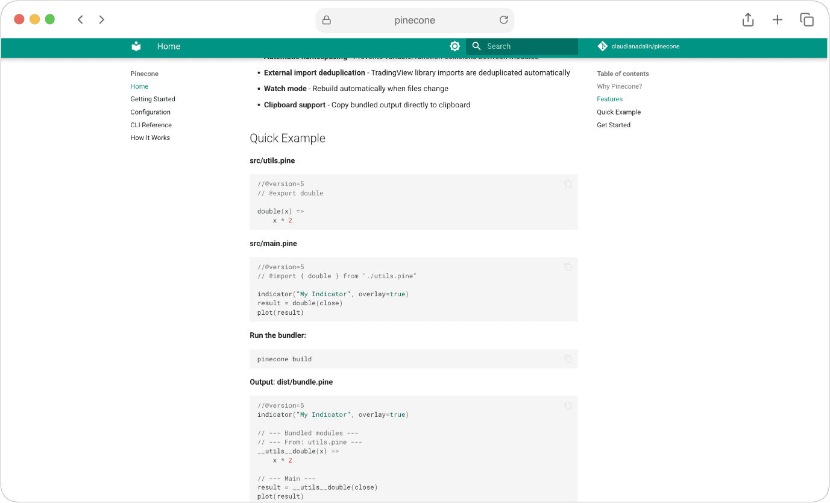Click the Share icon in Safari's toolbar
The height and width of the screenshot is (503, 830).
(747, 19)
